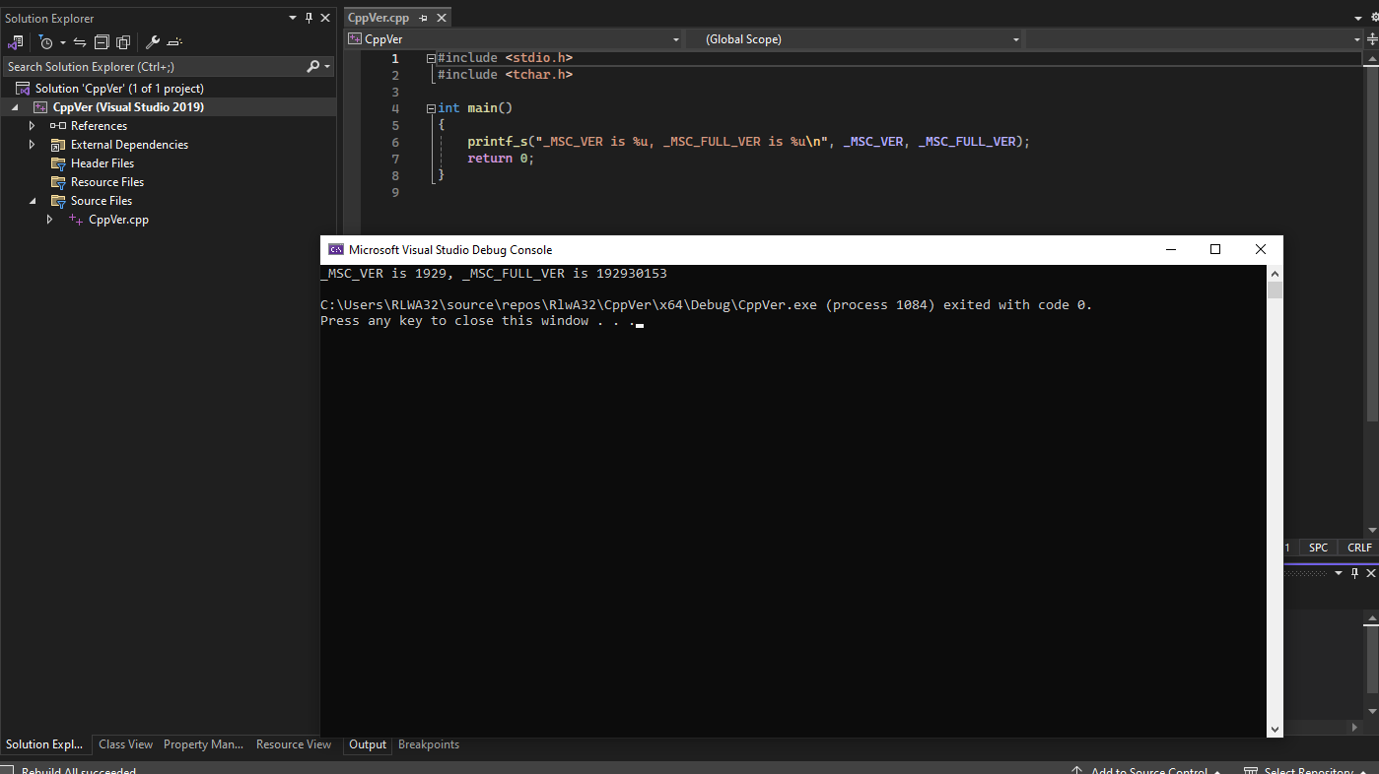Image resolution: width=1379 pixels, height=774 pixels.
Task: Click inside the Search Solution Explorer field
Action: [148, 66]
